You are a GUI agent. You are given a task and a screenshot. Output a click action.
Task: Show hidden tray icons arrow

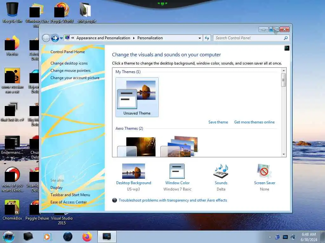270,237
